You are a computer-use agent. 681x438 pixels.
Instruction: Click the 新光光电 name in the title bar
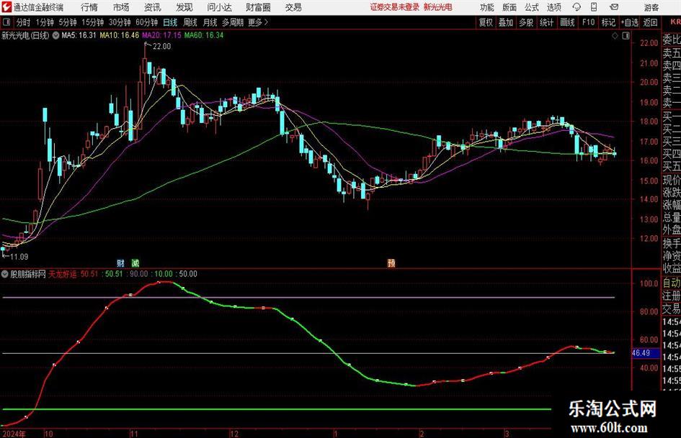(438, 7)
